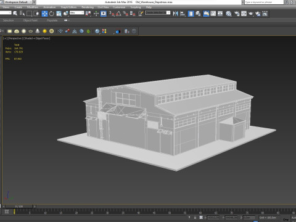Step time slider to next frame arrow

point(35,206)
